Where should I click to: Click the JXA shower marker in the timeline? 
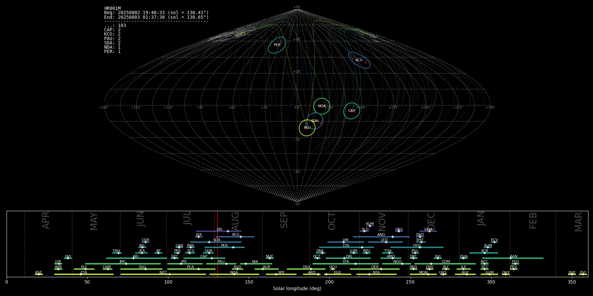click(x=198, y=237)
